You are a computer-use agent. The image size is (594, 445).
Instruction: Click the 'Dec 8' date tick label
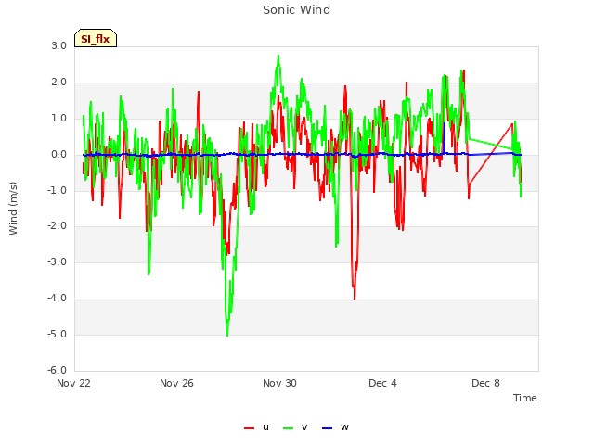click(x=485, y=383)
